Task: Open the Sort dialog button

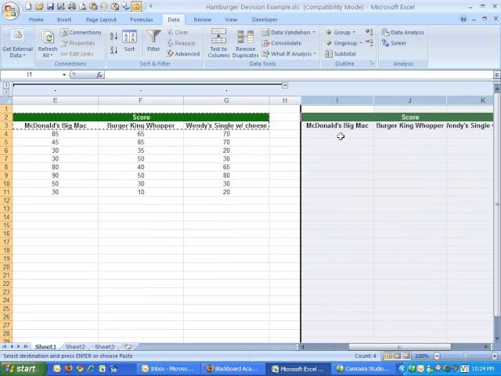Action: 129,41
